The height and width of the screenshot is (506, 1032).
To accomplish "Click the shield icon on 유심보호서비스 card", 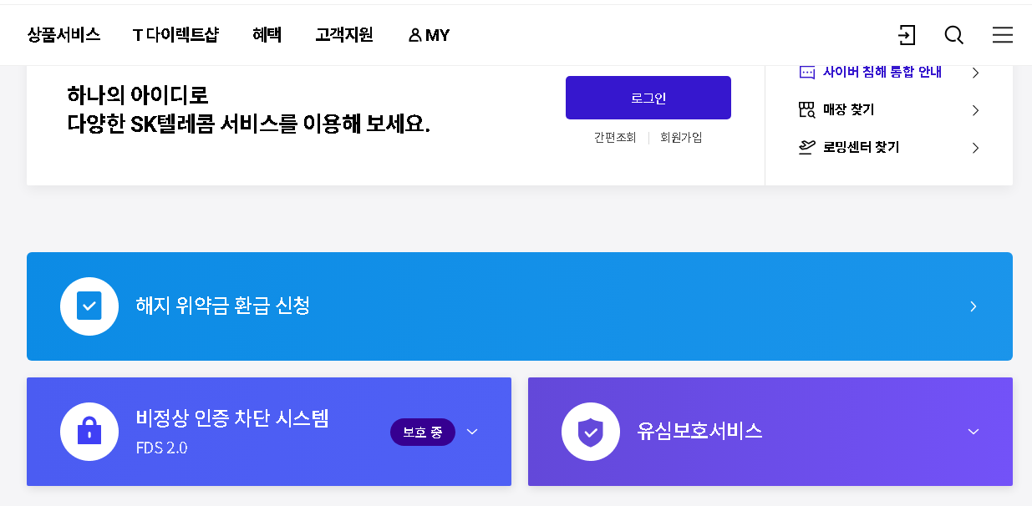I will [x=591, y=432].
